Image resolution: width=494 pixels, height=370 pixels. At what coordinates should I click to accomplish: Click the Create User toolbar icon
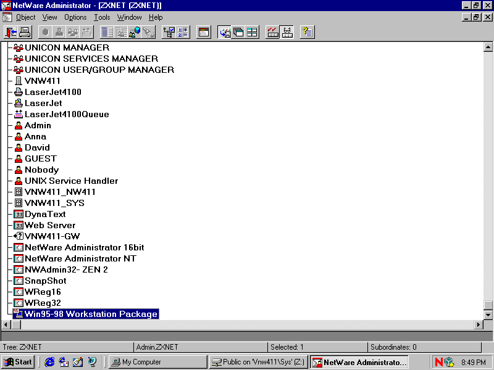point(59,32)
